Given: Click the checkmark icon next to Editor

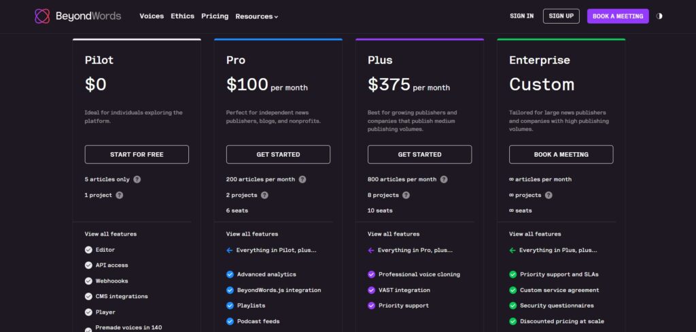Looking at the screenshot, I should click(88, 250).
